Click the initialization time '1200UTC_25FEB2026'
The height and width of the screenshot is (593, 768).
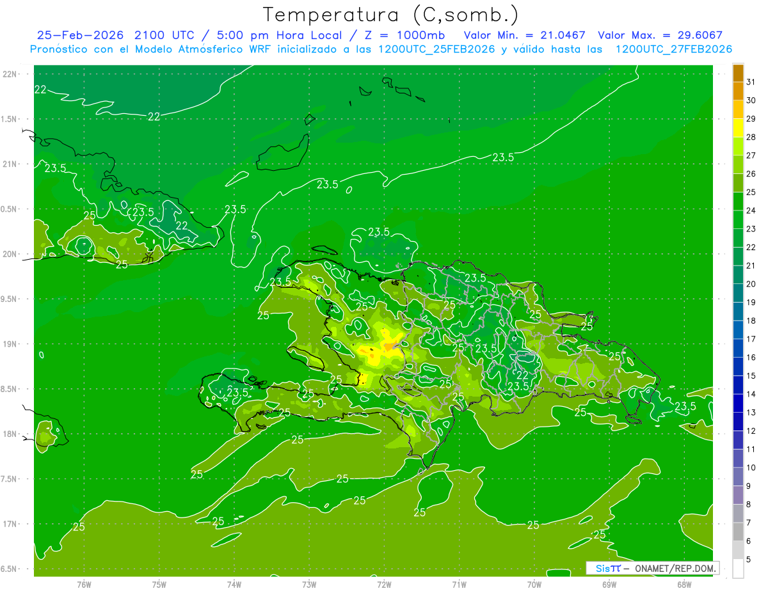pos(436,49)
